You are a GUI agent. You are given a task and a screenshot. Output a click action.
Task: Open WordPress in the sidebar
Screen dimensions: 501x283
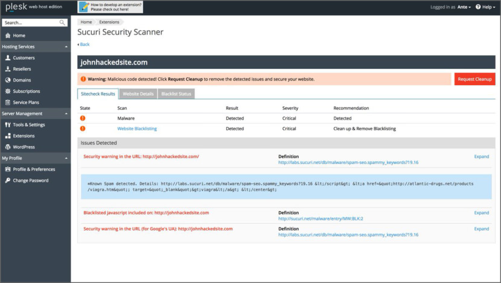(x=24, y=147)
